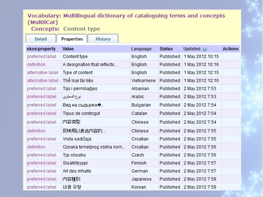Click the date '1 May 2012 10:16'
The image size is (263, 197).
pos(201,65)
